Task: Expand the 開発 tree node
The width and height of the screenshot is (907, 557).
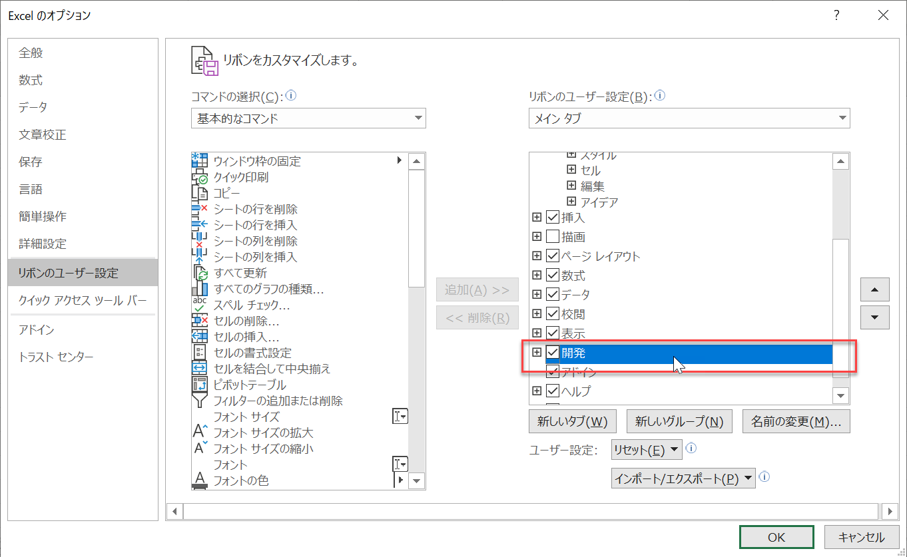Action: click(537, 352)
